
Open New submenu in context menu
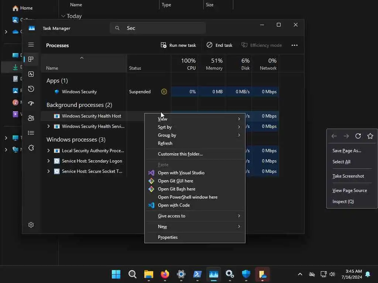[x=195, y=227]
